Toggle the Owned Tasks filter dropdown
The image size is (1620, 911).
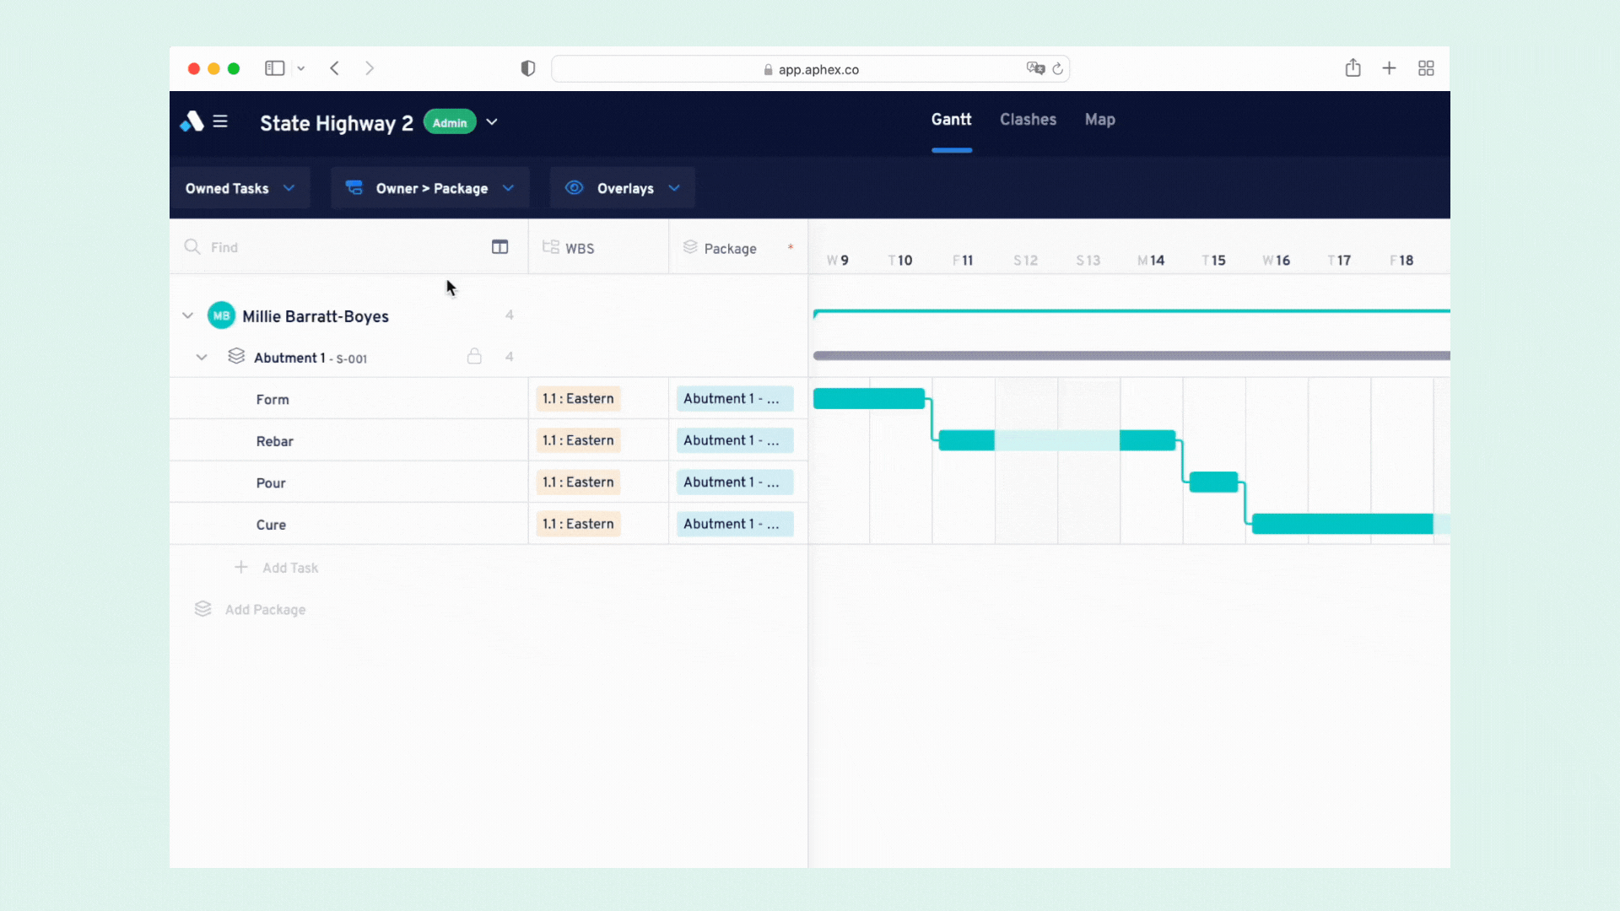(x=240, y=188)
